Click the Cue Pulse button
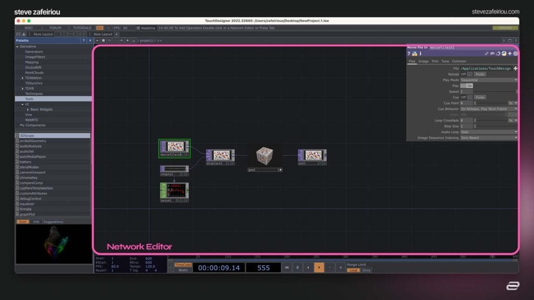534x300 pixels. 480,97
